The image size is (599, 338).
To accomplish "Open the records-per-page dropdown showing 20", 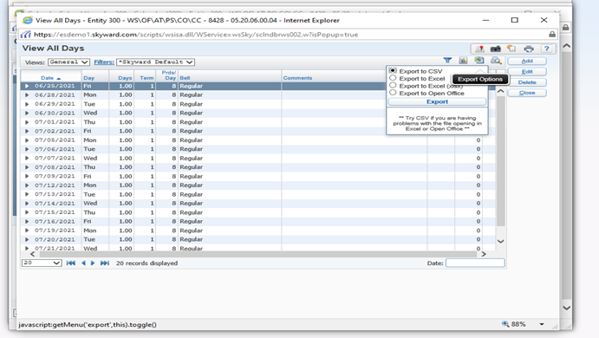I will coord(42,263).
